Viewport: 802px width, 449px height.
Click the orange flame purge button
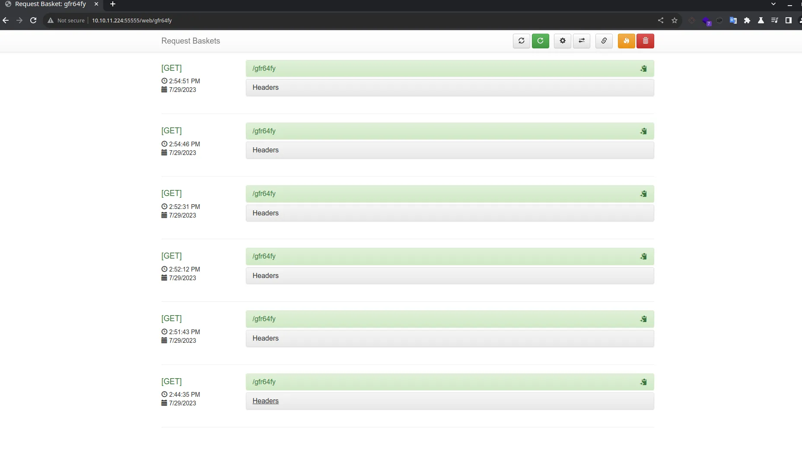pos(626,41)
